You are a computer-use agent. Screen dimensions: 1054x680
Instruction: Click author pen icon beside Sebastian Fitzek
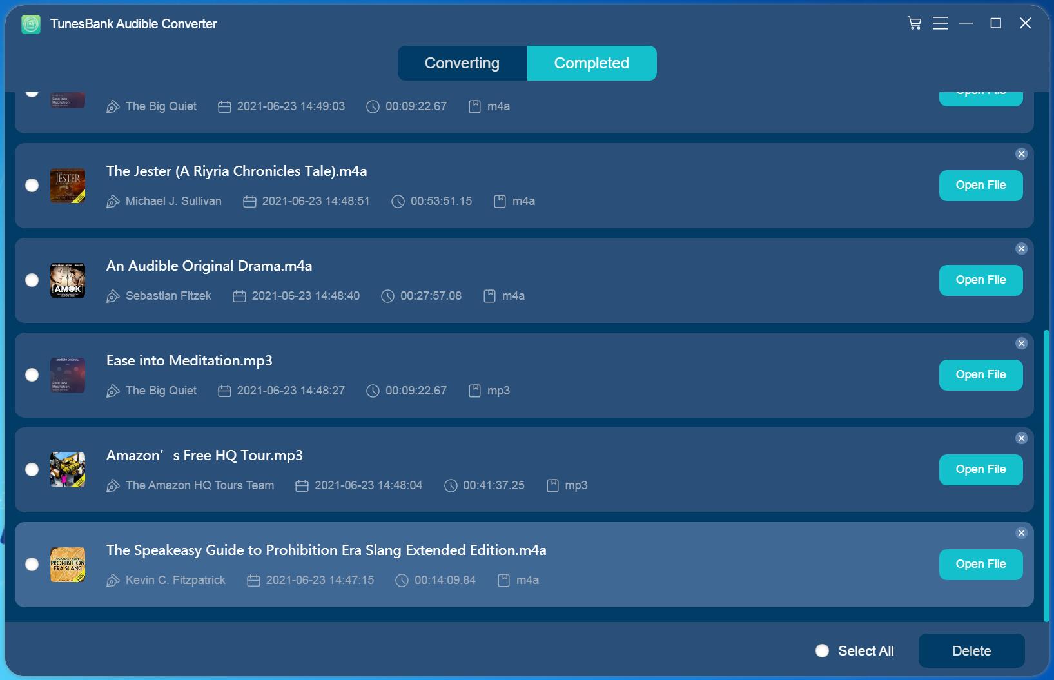coord(113,296)
